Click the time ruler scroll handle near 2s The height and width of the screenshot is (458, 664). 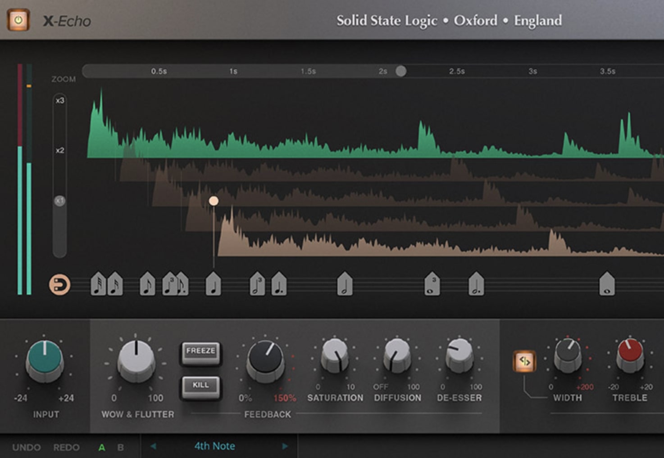[400, 71]
